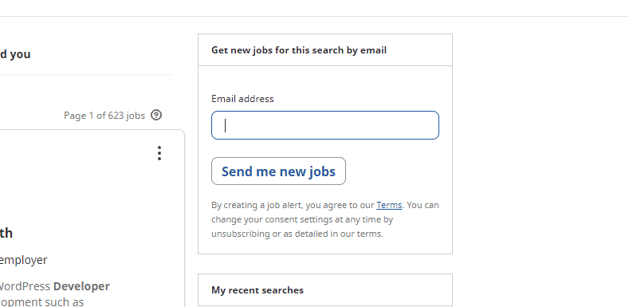Image resolution: width=629 pixels, height=307 pixels.
Task: Open the three-dot menu on job card
Action: pos(159,153)
